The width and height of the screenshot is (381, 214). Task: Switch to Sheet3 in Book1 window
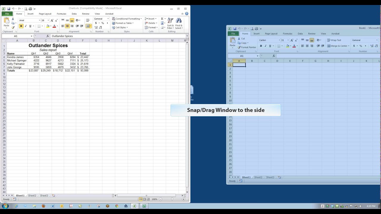(270, 177)
